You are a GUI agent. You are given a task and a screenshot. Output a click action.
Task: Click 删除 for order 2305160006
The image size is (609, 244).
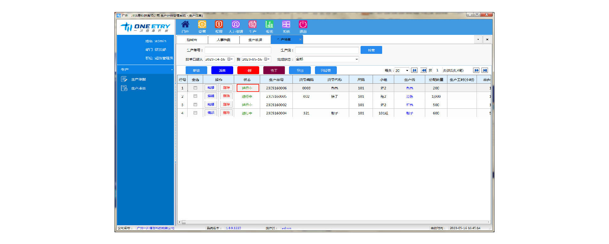(226, 88)
